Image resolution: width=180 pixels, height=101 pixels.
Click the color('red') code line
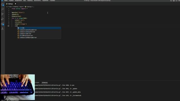(x=19, y=20)
